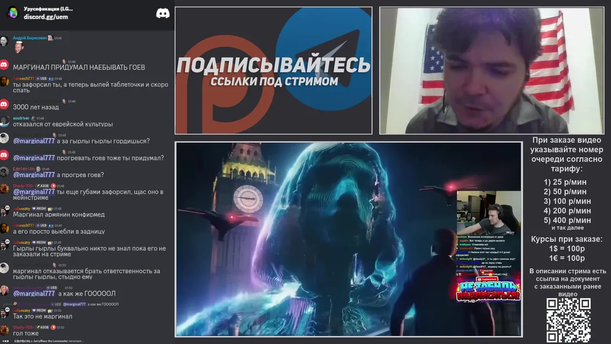Click the '3) 100 р/мин' tariff line
Viewport: 611px width, 344px height.
[567, 201]
